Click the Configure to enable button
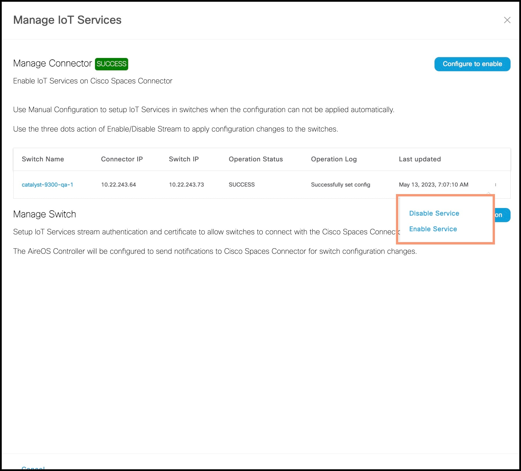 coord(472,64)
